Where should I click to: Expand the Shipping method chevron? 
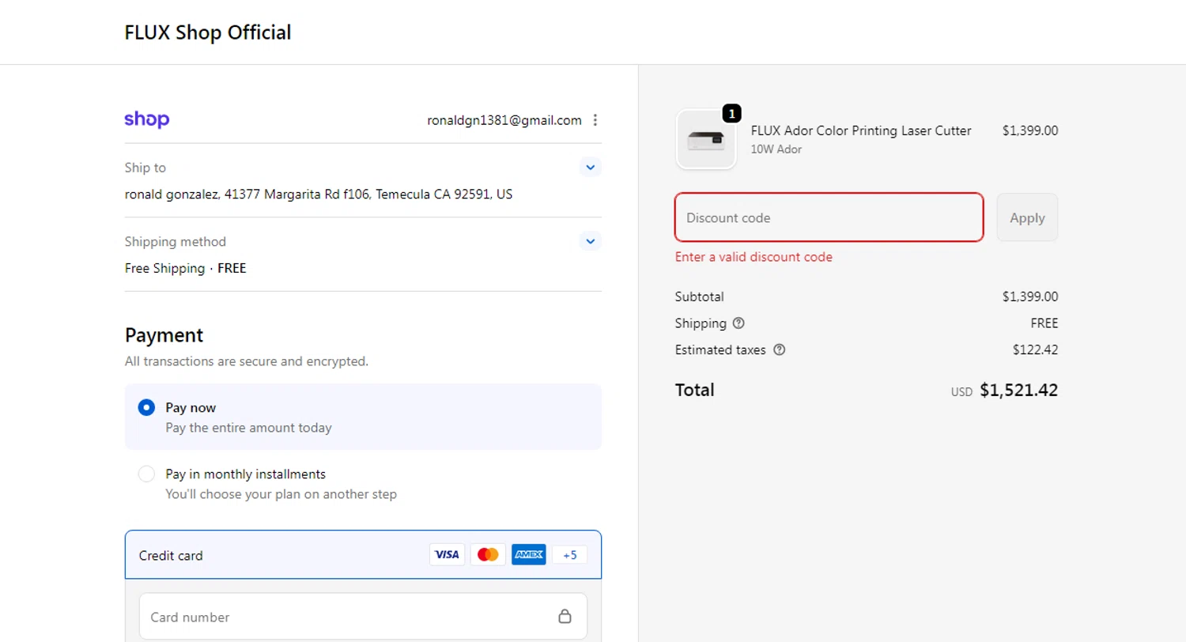tap(591, 241)
